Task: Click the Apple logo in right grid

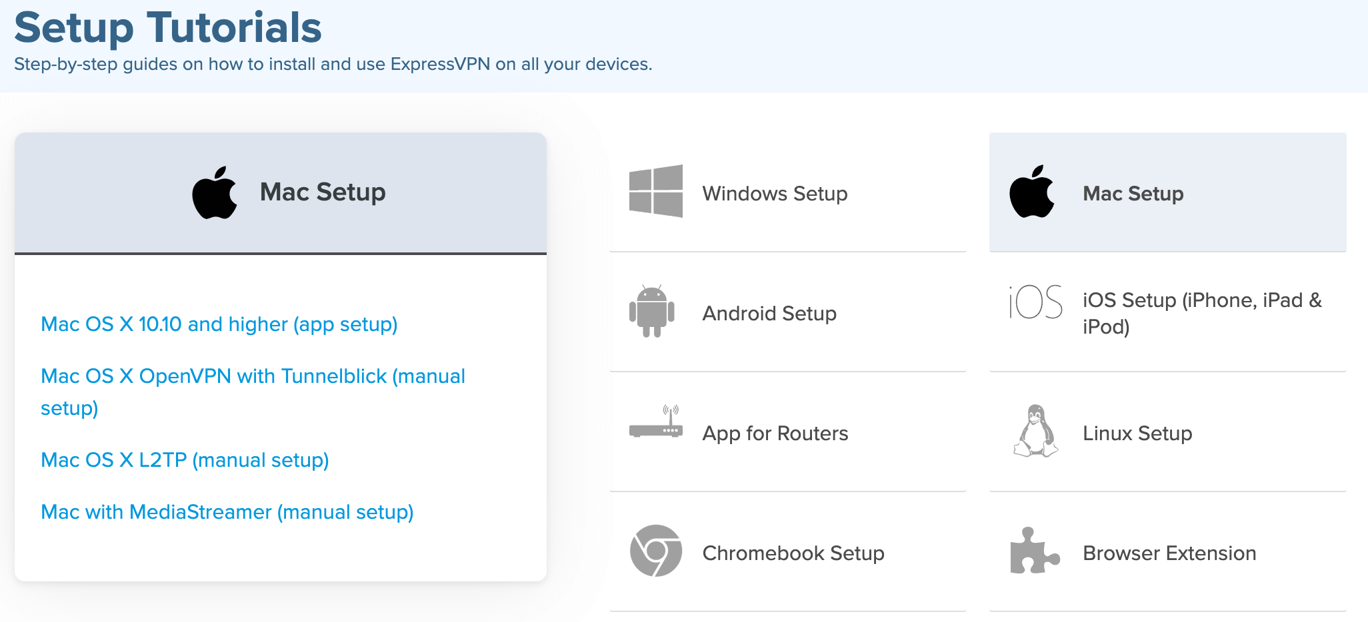Action: [x=1031, y=191]
